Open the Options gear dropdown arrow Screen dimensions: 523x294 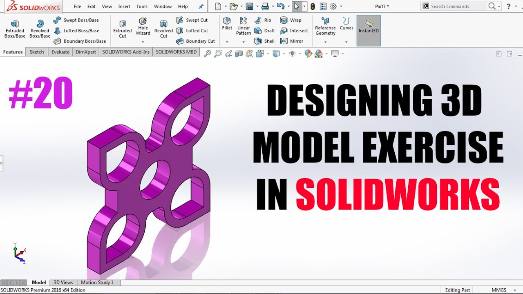point(341,7)
